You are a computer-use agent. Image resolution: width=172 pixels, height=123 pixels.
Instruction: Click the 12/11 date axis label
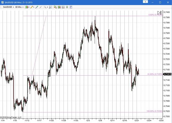pos(112,121)
